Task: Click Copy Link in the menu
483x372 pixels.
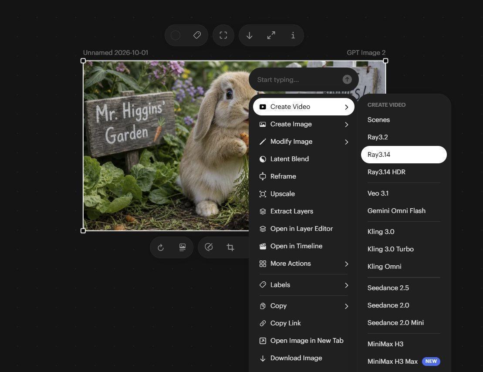Action: 304,323
